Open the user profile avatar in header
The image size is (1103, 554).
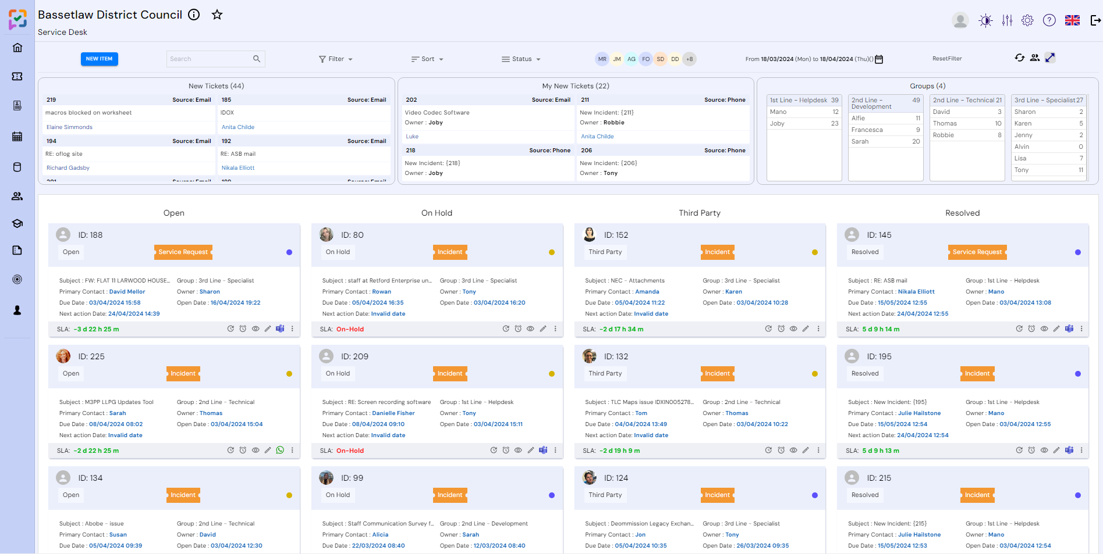(x=960, y=21)
